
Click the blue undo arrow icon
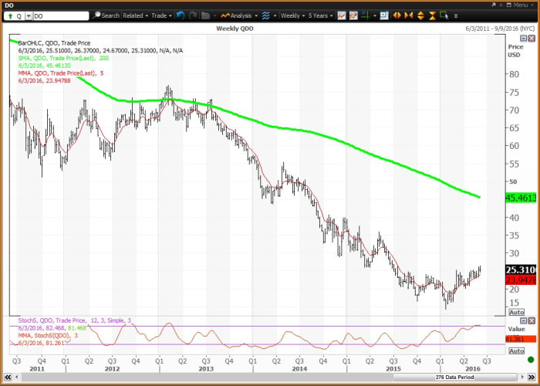click(x=181, y=15)
